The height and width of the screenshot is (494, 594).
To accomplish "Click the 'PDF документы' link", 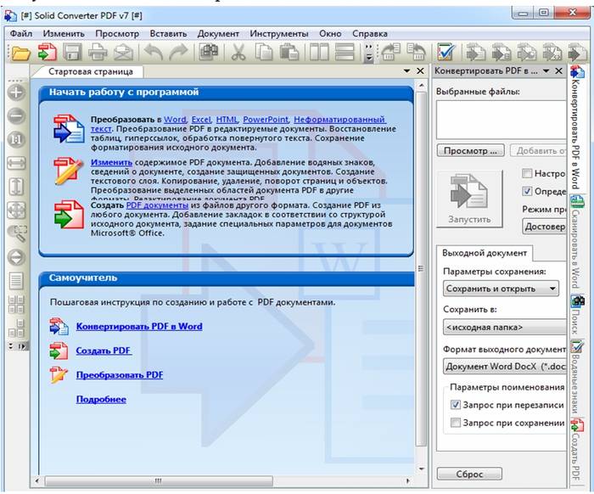I will point(157,205).
